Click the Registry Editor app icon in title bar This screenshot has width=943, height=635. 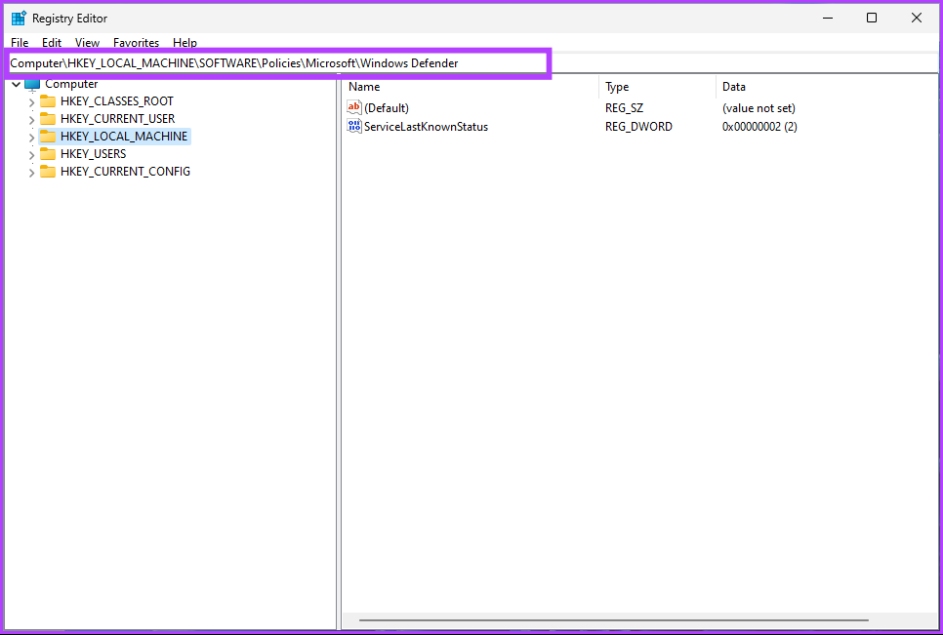(x=19, y=18)
